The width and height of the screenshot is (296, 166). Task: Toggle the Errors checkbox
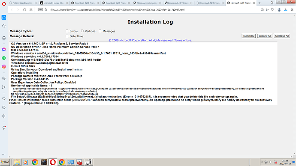[67, 31]
